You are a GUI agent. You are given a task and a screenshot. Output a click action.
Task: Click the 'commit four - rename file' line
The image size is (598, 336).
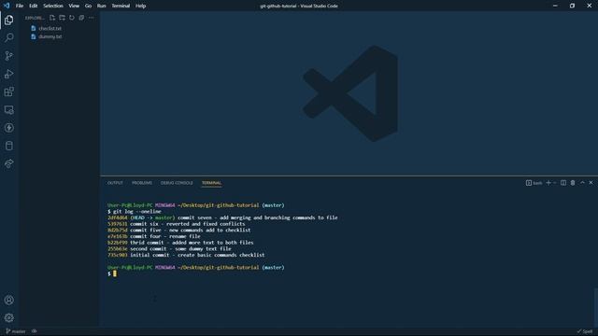[x=153, y=236]
